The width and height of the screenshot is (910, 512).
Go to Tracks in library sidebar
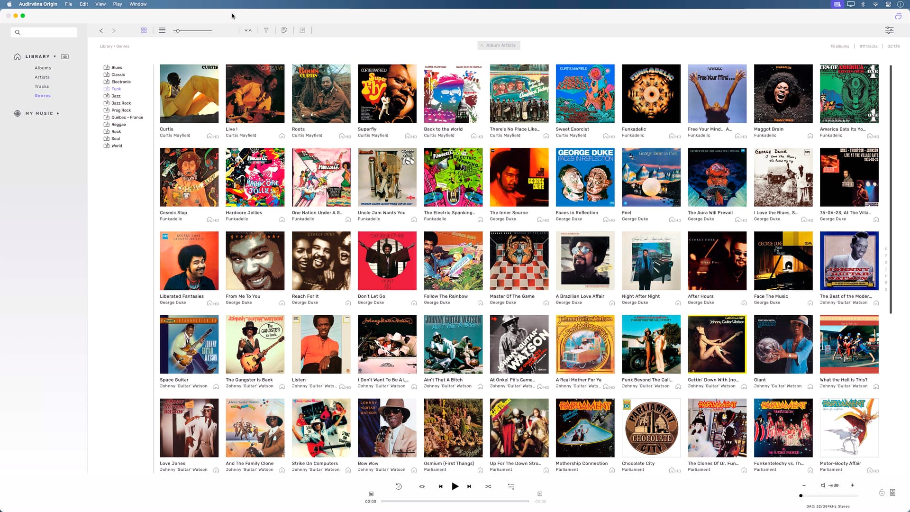click(42, 87)
